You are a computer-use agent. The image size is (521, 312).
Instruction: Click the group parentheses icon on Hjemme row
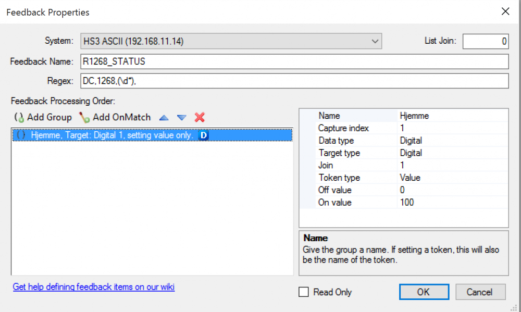click(21, 135)
